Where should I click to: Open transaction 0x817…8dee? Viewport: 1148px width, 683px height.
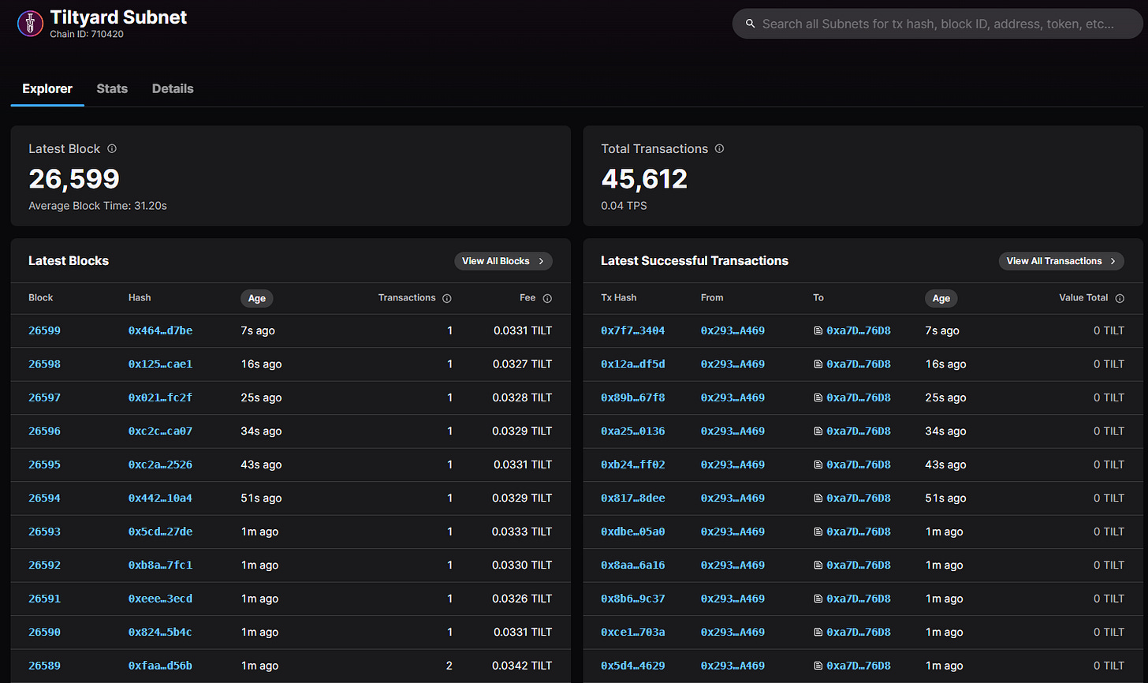tap(632, 498)
